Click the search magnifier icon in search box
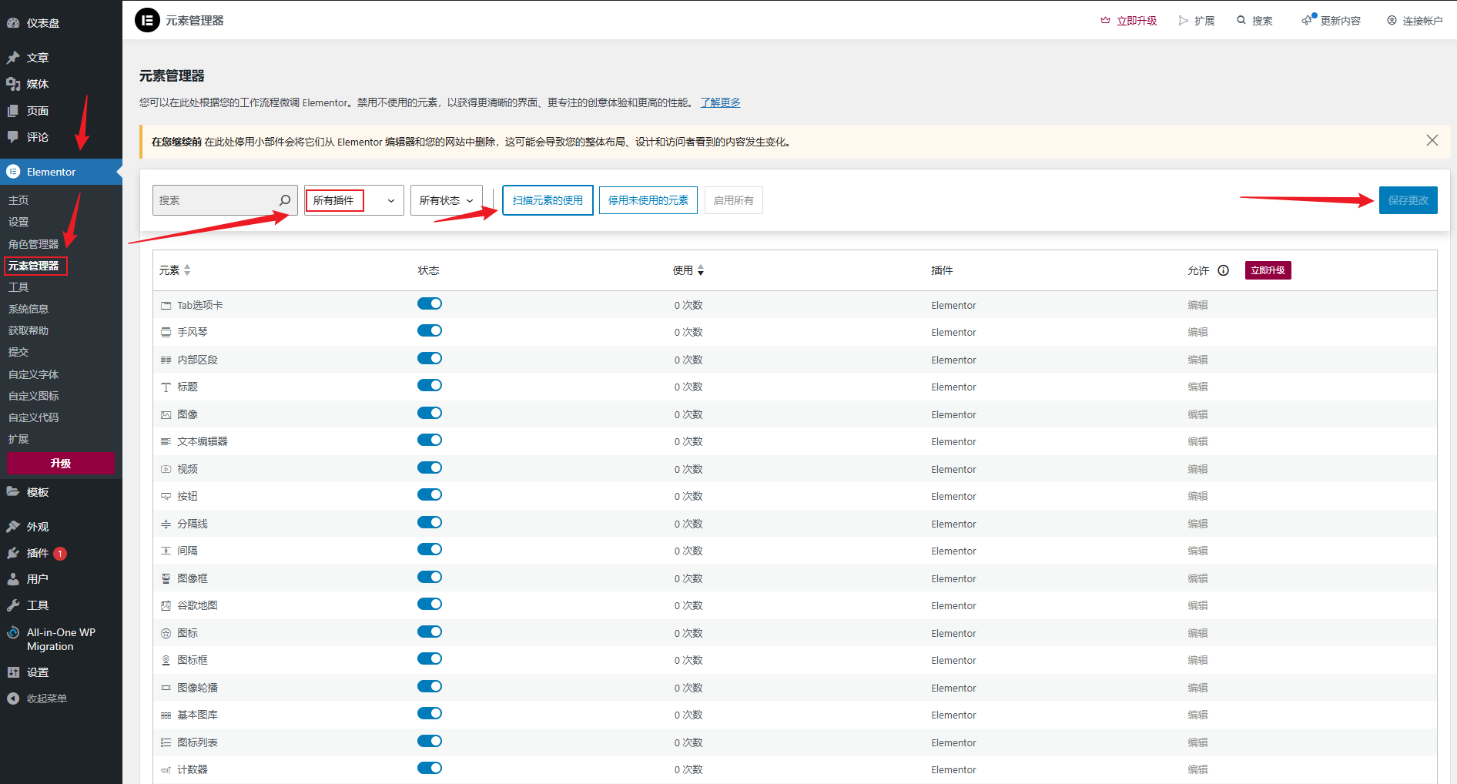1457x784 pixels. pos(284,200)
